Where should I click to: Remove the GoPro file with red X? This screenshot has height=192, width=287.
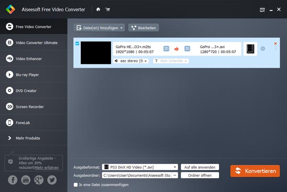tap(275, 44)
